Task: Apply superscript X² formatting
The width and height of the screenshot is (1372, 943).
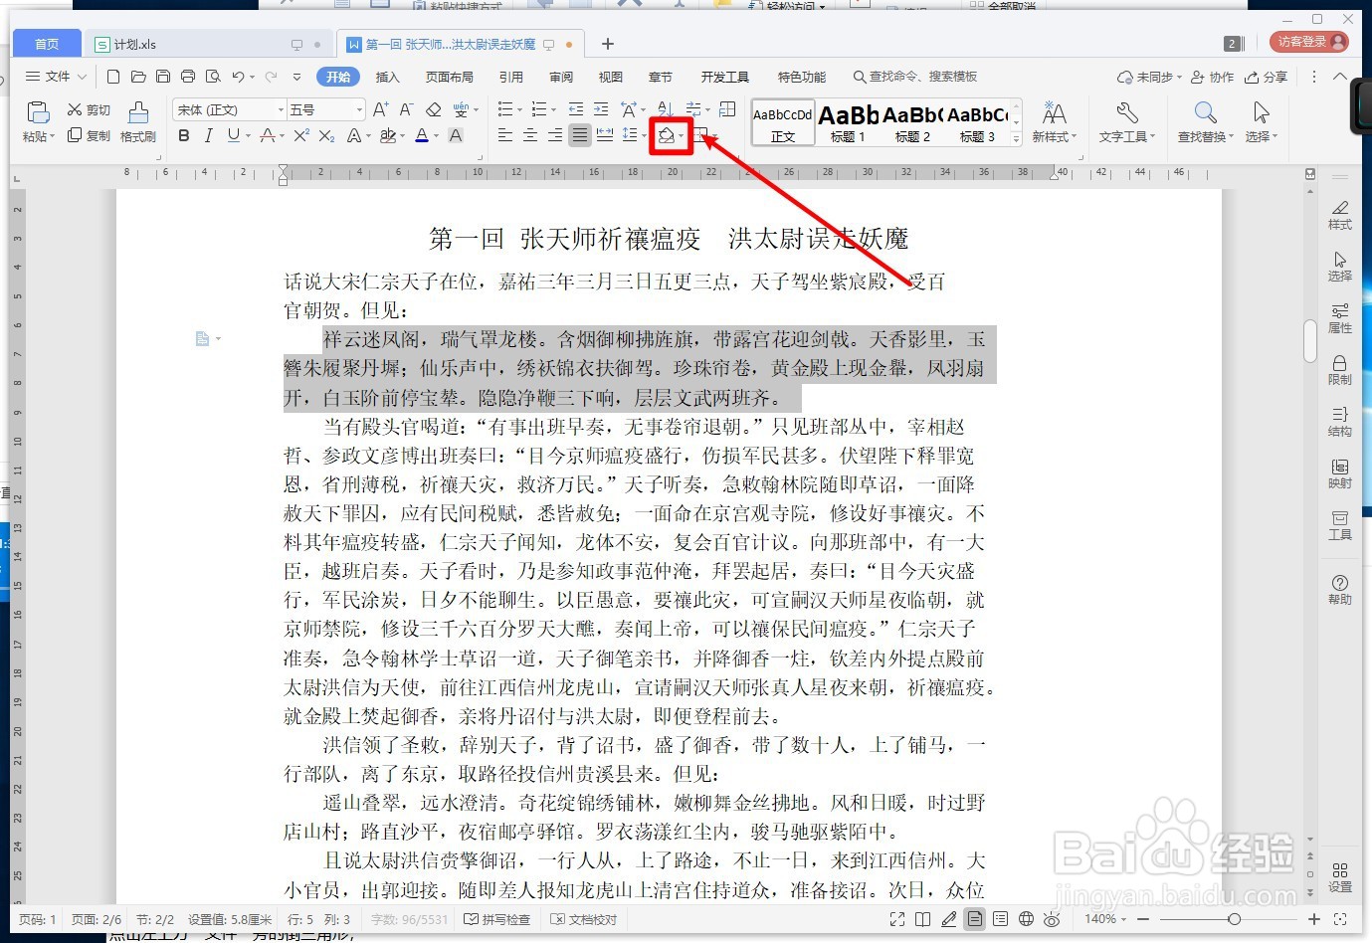Action: click(301, 135)
